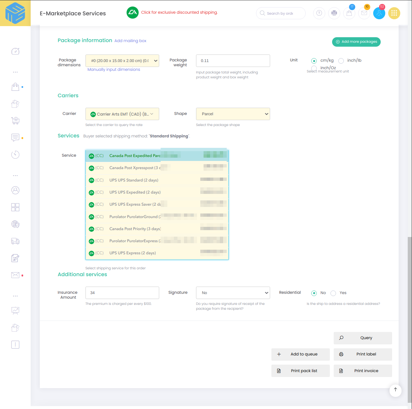Choose UPS UPS Standard (2 days) service
This screenshot has height=409, width=412.
(x=134, y=180)
